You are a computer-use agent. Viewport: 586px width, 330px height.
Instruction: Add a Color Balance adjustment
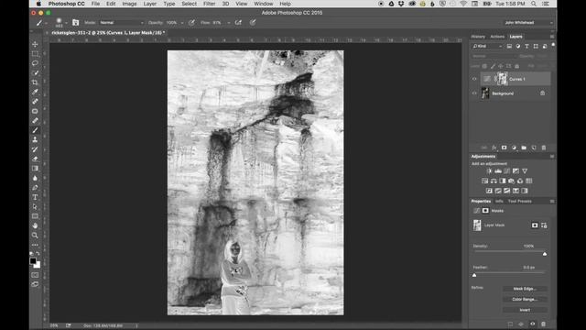494,181
